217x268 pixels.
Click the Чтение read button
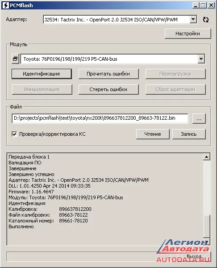click(x=153, y=134)
